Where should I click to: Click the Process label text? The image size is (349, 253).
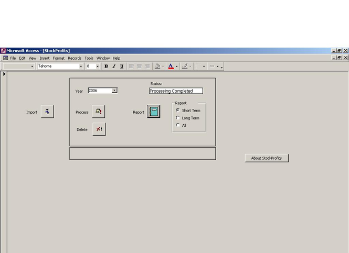tap(82, 112)
